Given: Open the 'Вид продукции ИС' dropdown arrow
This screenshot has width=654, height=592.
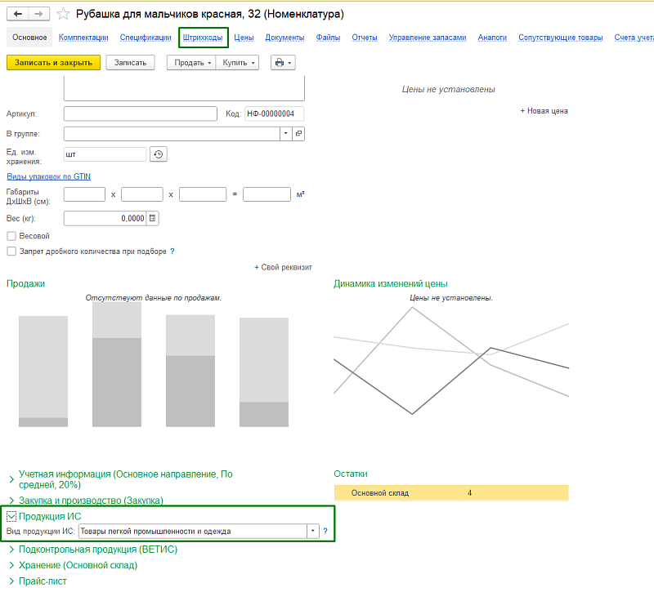Looking at the screenshot, I should (313, 531).
